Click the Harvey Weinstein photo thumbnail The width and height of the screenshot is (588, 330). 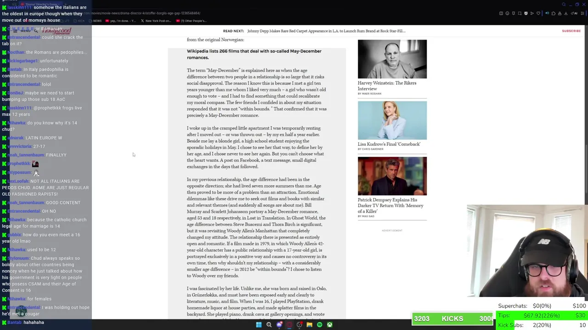(x=392, y=59)
